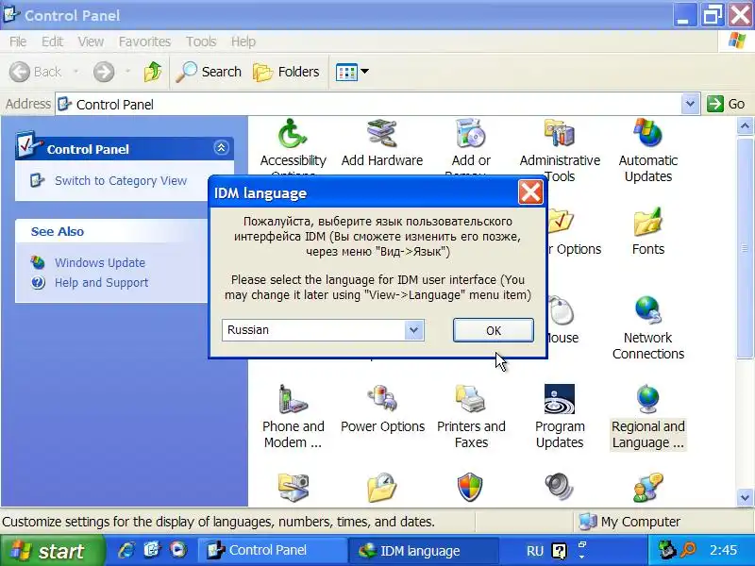
Task: Open the Favorites menu
Action: pyautogui.click(x=144, y=42)
